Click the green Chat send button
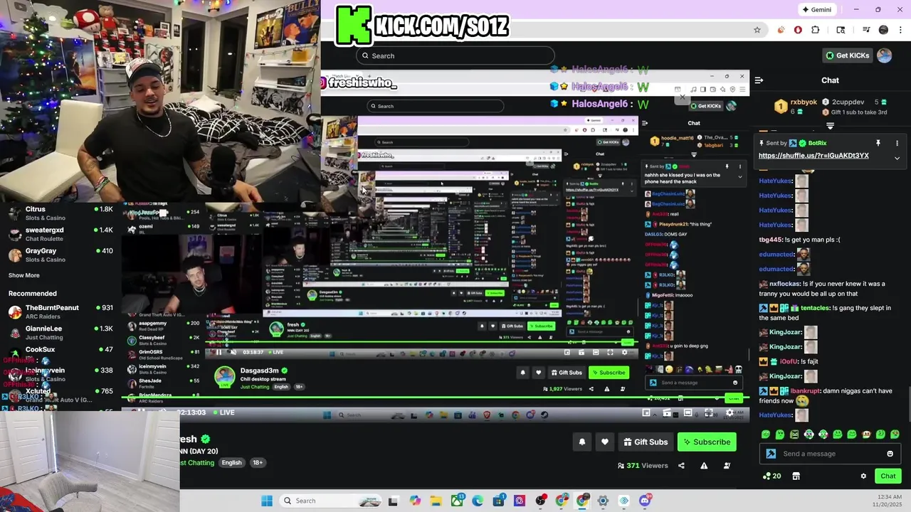Viewport: 911px width, 512px height. (888, 476)
